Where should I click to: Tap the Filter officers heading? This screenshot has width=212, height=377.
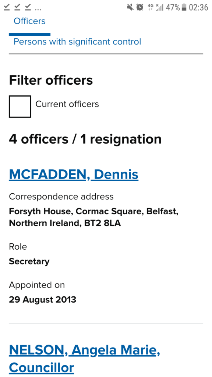[51, 80]
